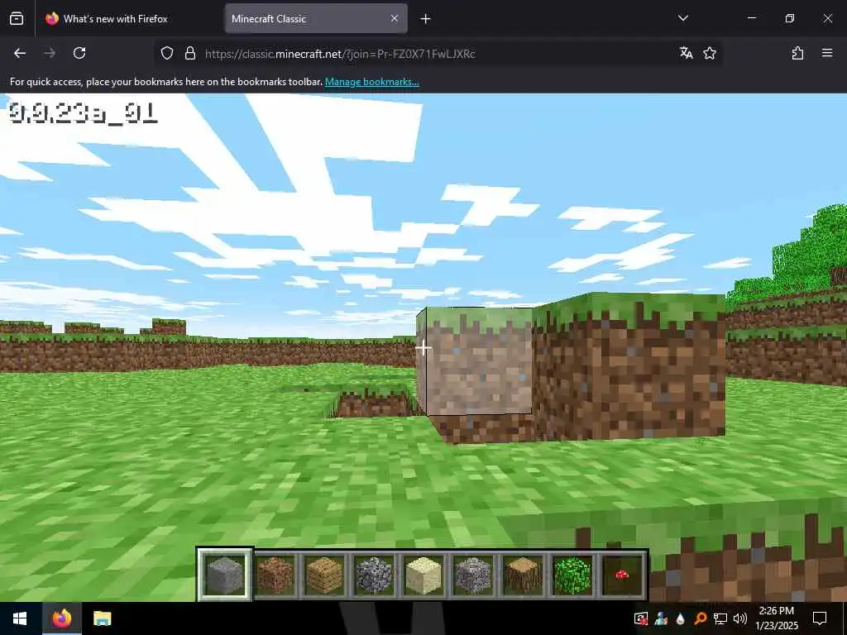Open a new browser tab

point(426,19)
